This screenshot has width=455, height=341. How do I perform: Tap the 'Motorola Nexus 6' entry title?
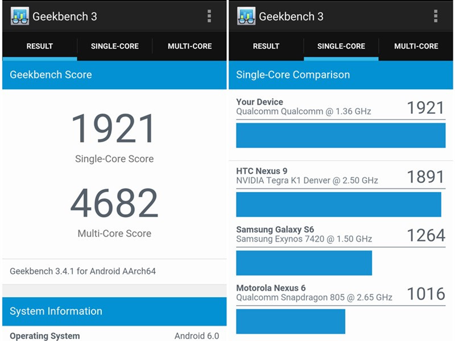coord(271,288)
